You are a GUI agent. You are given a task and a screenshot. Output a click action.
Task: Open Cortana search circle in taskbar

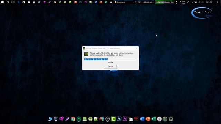pos(8,2)
